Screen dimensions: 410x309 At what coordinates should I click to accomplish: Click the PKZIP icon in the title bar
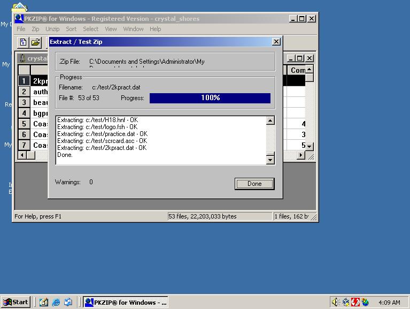click(19, 19)
